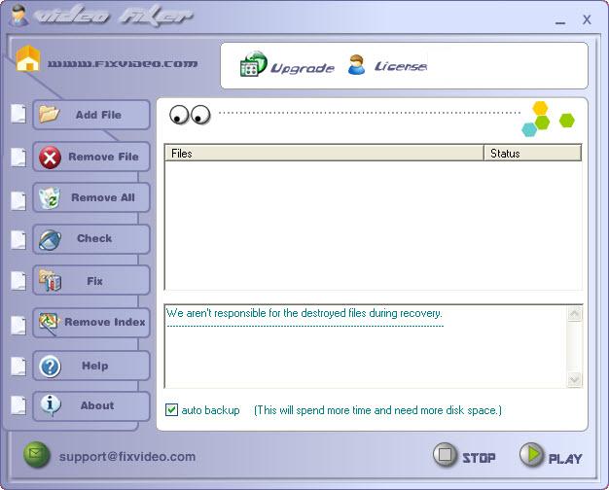The width and height of the screenshot is (609, 490).
Task: Click the page icon beside Add File
Action: point(18,114)
